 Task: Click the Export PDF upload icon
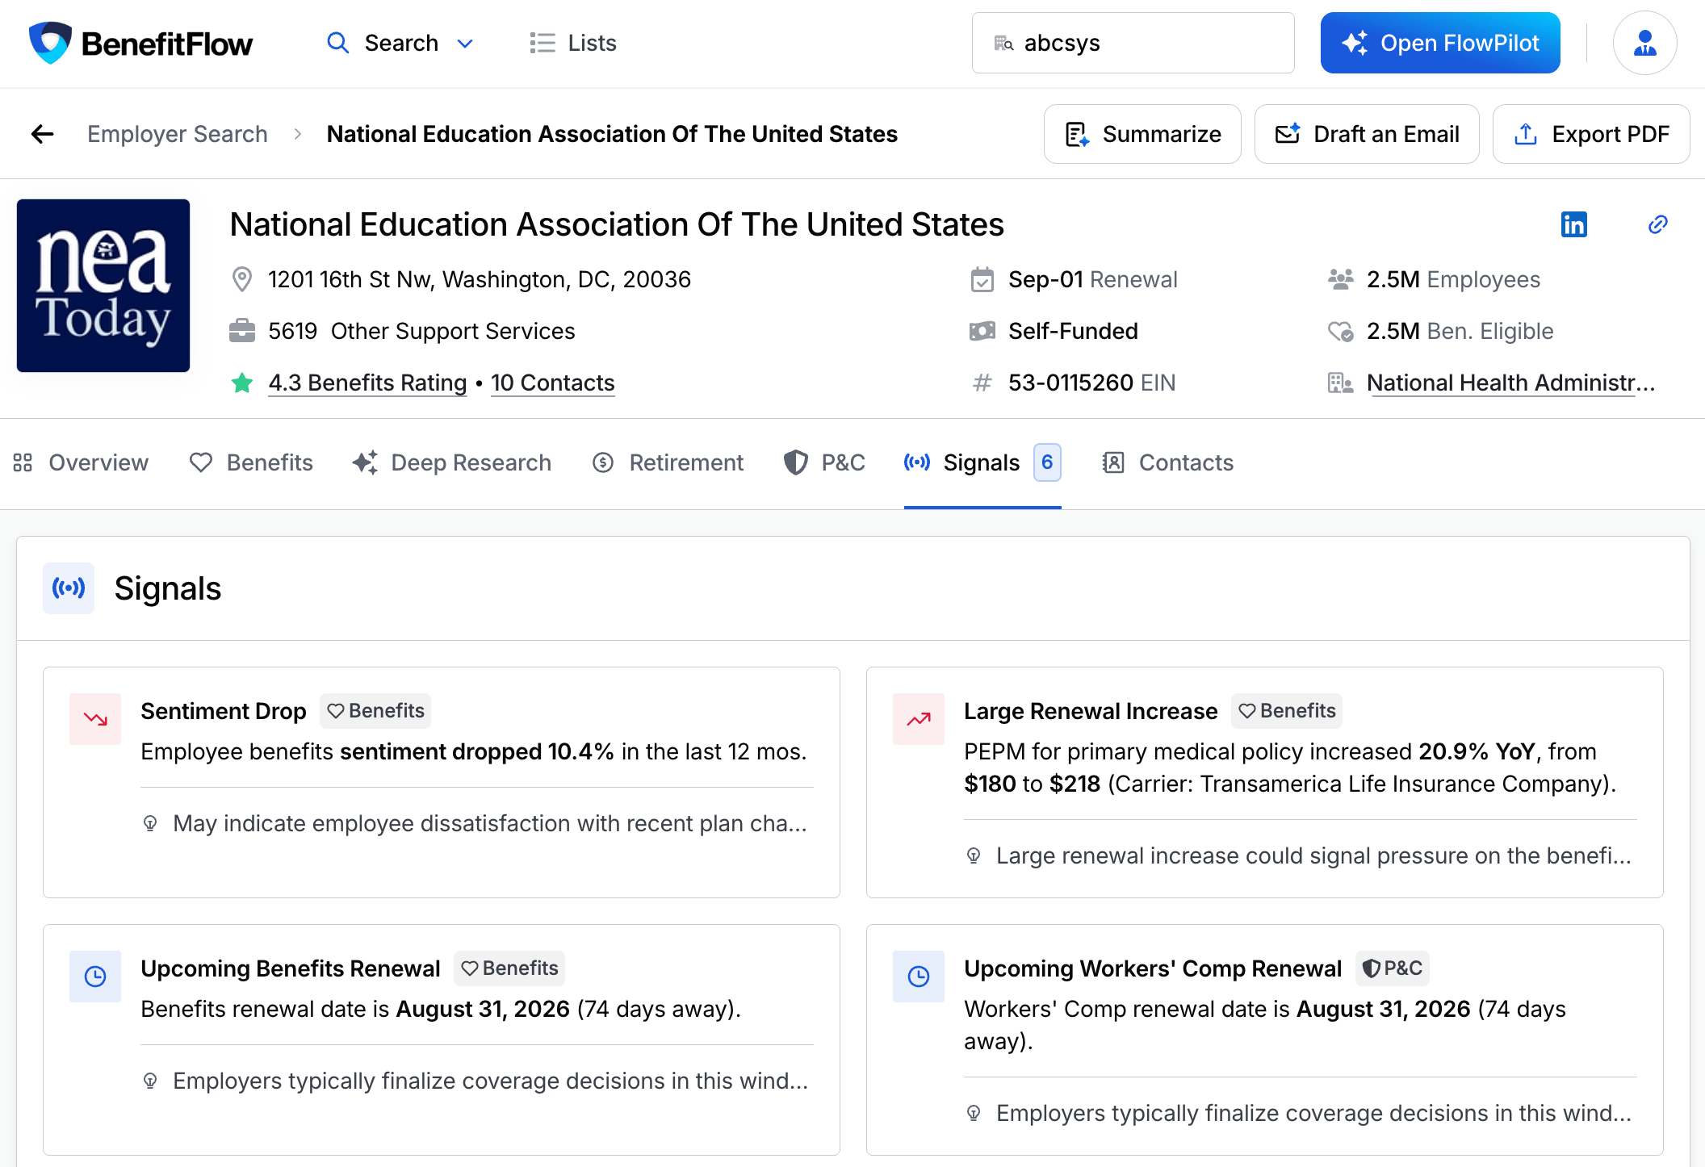[x=1526, y=134]
